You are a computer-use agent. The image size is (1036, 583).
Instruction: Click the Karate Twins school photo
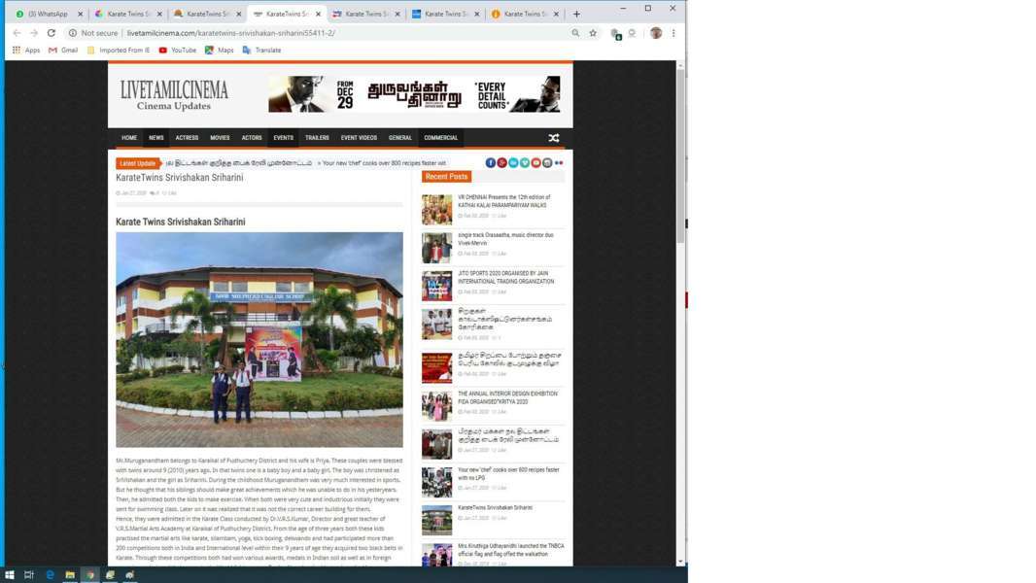point(259,339)
